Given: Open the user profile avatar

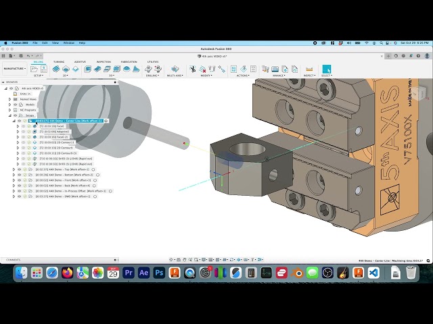Looking at the screenshot, I should (427, 56).
